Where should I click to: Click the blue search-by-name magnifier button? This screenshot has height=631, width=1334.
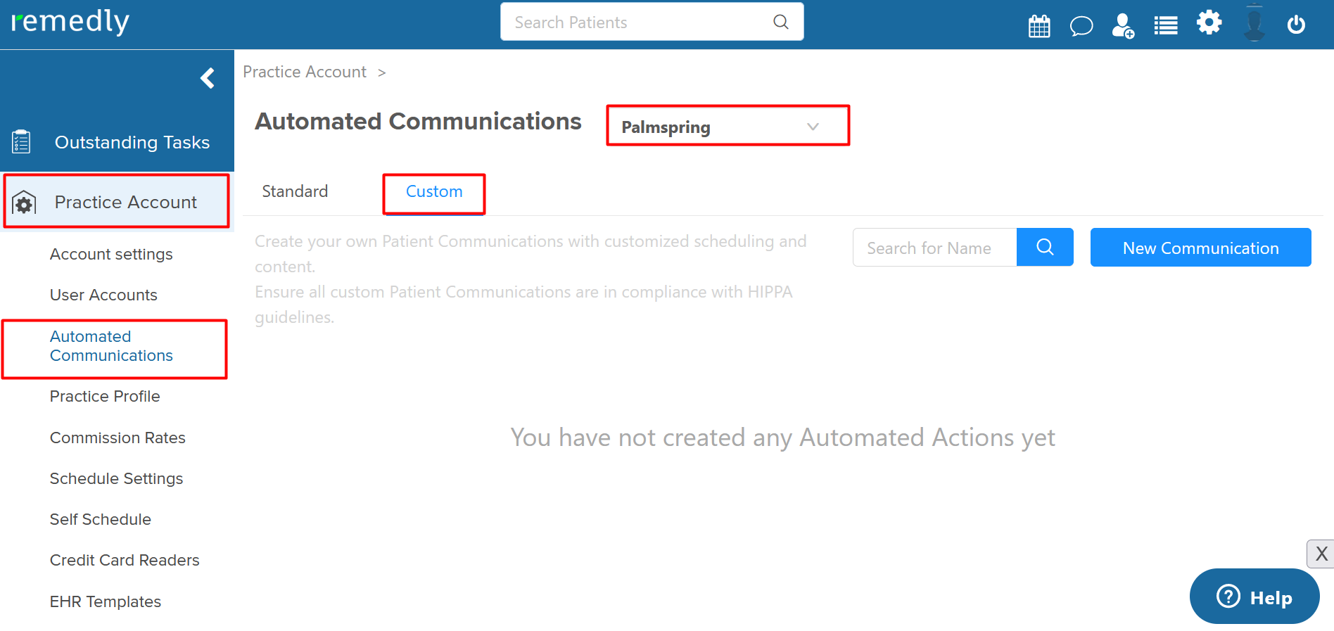tap(1045, 247)
